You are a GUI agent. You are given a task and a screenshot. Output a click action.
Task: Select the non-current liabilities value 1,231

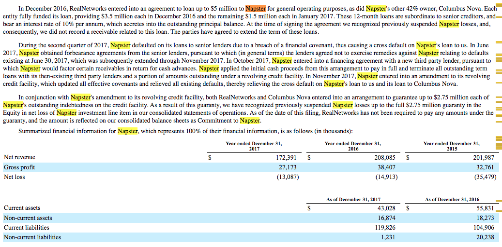(x=389, y=237)
